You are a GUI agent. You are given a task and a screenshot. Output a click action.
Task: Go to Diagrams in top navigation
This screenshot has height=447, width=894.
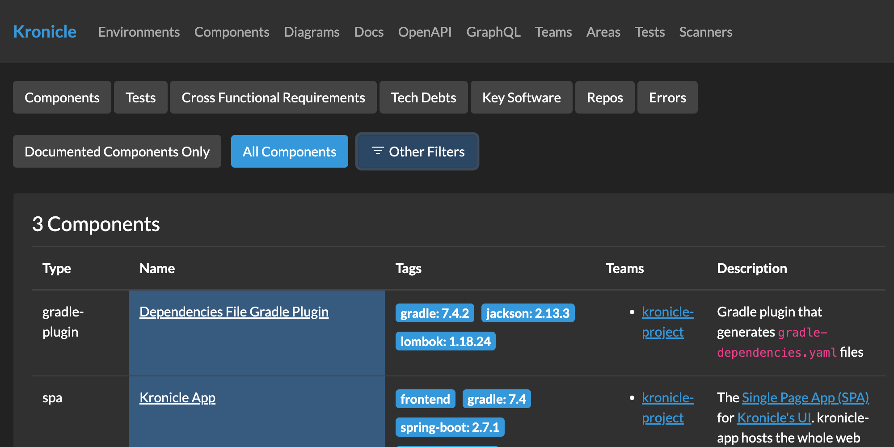coord(312,32)
